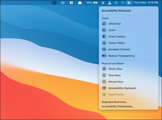Click the dark rounded rectangle menu bar icon
This screenshot has width=162, height=120.
pos(54,3)
